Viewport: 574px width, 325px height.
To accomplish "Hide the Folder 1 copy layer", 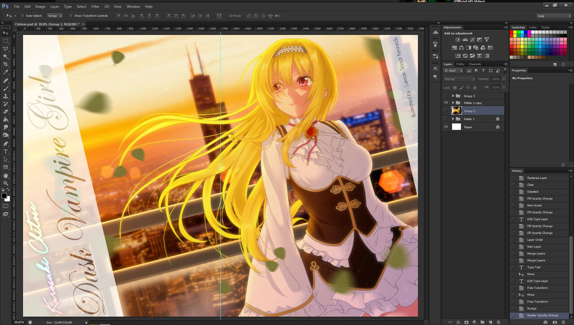I will (446, 103).
